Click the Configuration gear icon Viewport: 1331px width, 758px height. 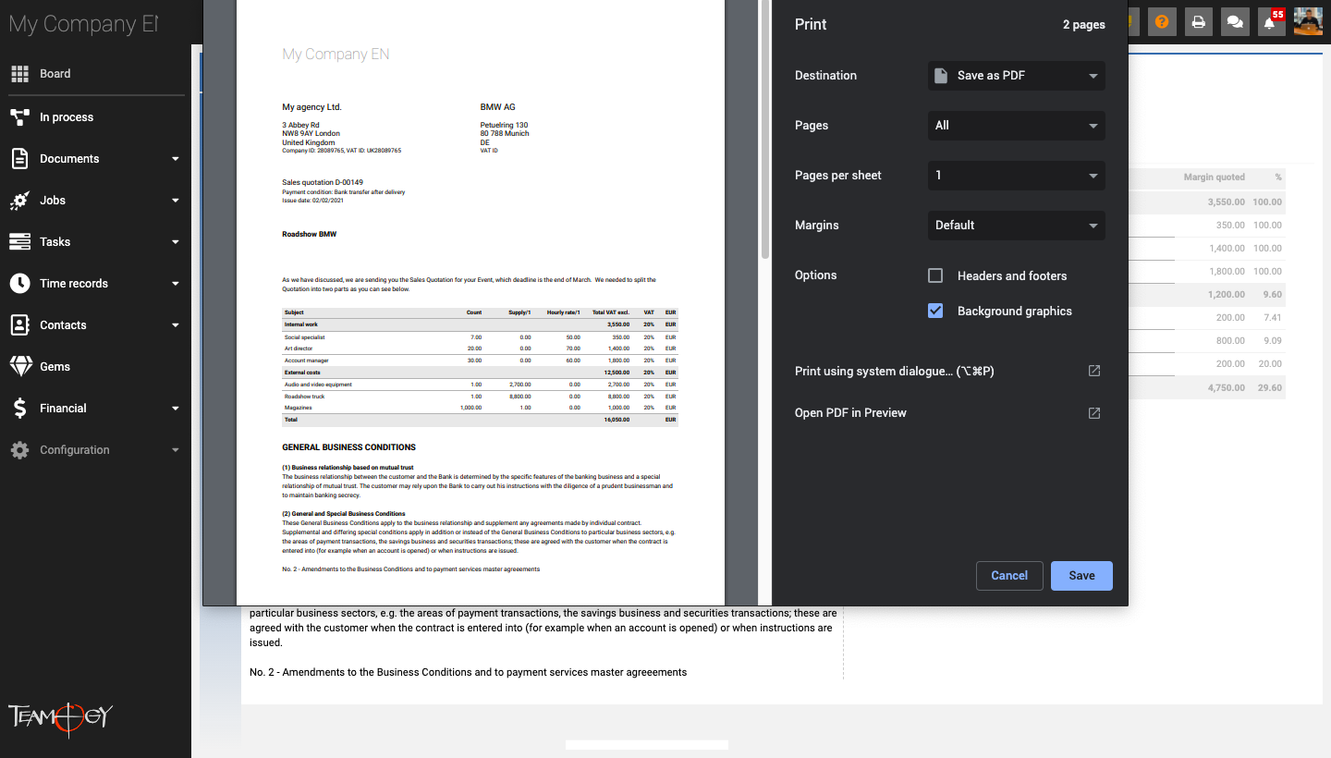point(19,450)
